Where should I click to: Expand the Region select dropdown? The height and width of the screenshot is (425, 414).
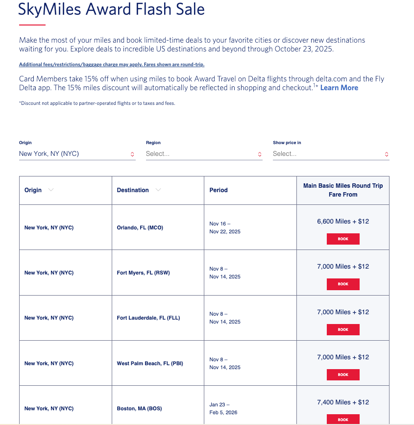pyautogui.click(x=204, y=154)
